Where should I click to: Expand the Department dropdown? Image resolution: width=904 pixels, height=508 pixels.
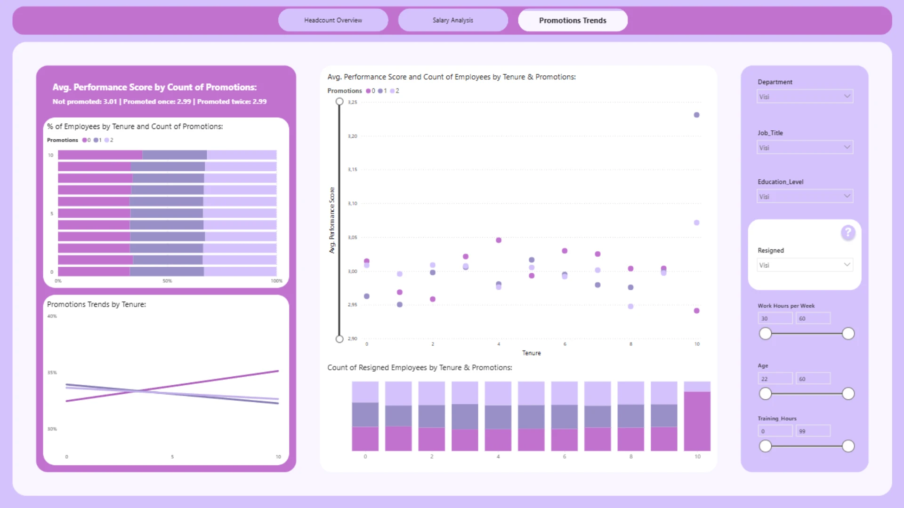coord(805,96)
